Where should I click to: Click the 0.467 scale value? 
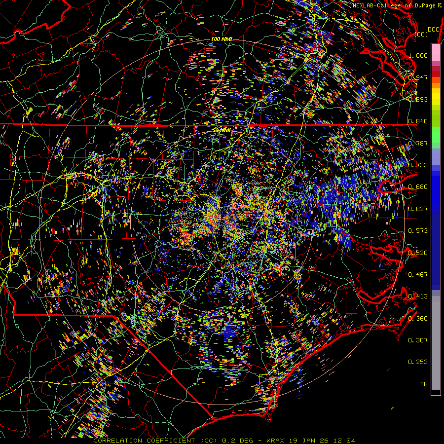(418, 275)
